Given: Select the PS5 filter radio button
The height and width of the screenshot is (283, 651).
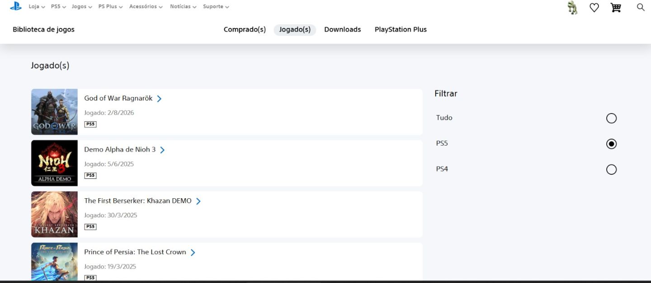Looking at the screenshot, I should point(611,144).
